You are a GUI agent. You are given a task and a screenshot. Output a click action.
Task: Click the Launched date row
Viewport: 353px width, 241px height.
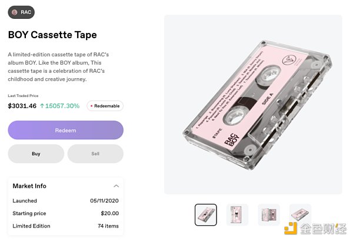(x=65, y=201)
